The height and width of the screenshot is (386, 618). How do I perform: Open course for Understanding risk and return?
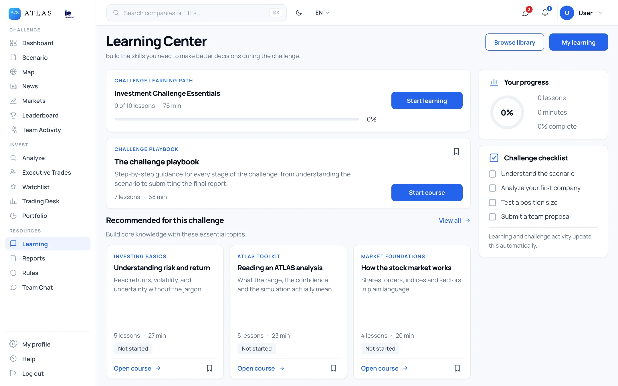click(137, 368)
